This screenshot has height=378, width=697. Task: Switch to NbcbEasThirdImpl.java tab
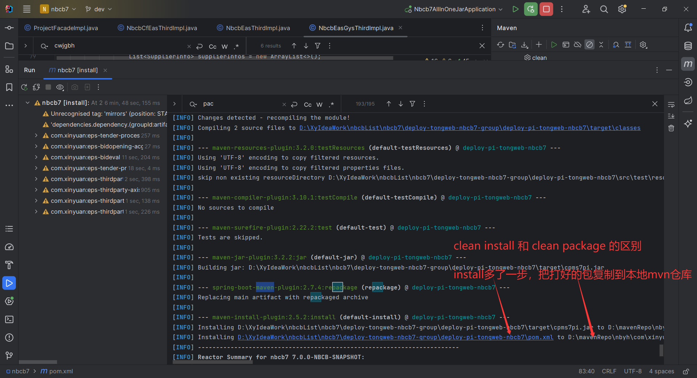coord(253,28)
